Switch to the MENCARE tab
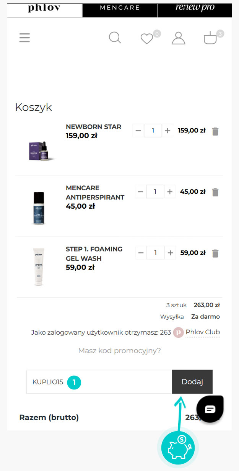 120,8
